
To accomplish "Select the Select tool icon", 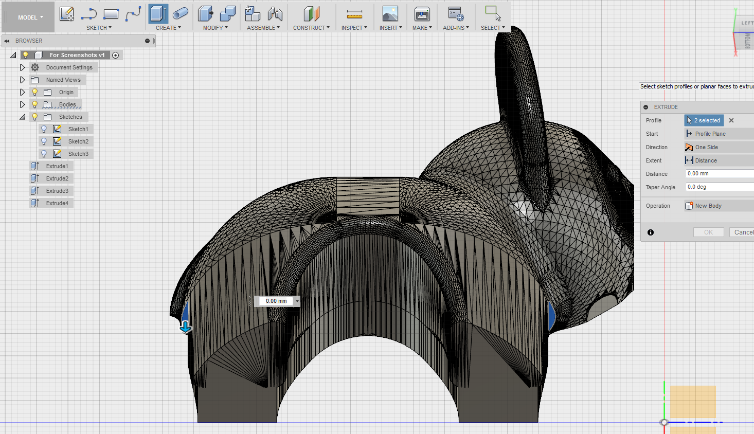I will pos(493,14).
